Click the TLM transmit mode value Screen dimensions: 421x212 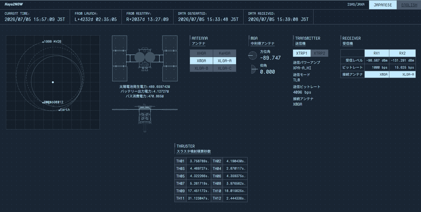[296, 80]
